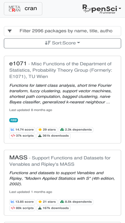Click the filter funnel icon
Viewport: 125px width, 223px height.
click(x=10, y=31)
